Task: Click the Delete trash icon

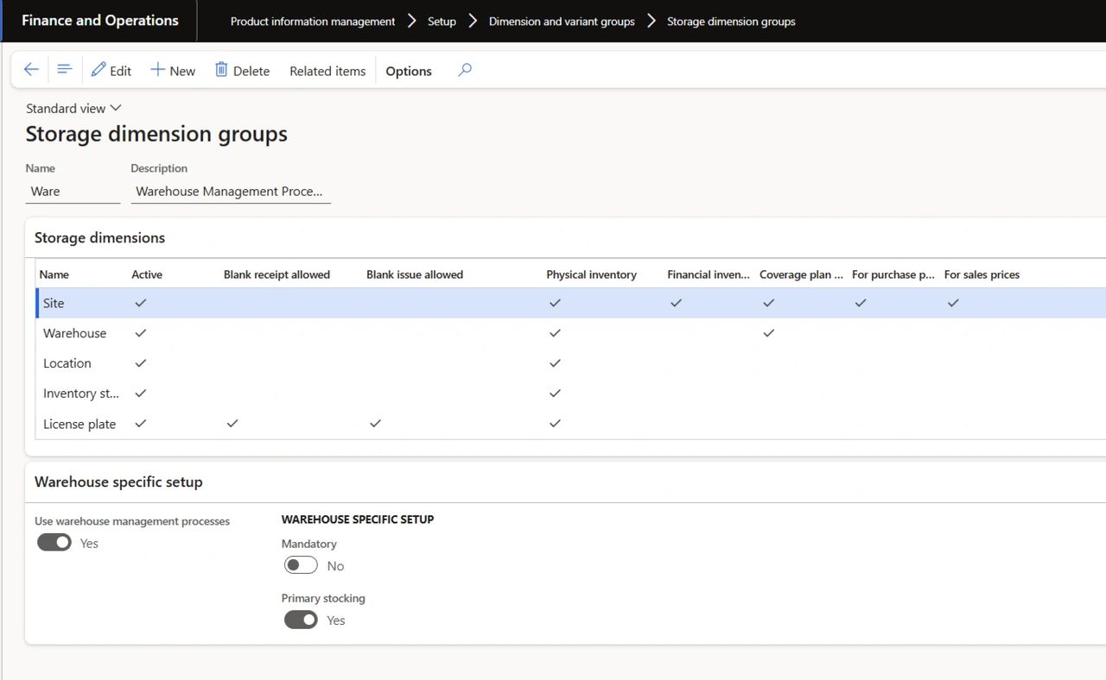Action: 222,70
